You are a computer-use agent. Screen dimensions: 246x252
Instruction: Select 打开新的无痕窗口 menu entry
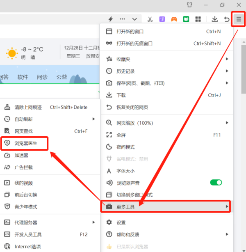click(166, 44)
